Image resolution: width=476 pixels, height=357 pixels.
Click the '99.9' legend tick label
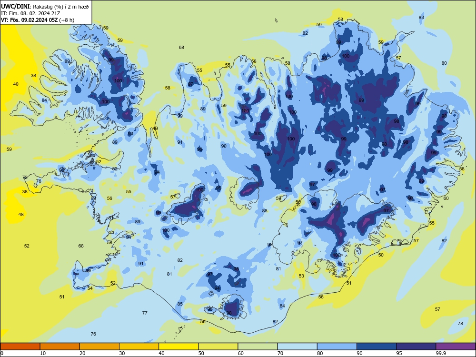(440, 353)
